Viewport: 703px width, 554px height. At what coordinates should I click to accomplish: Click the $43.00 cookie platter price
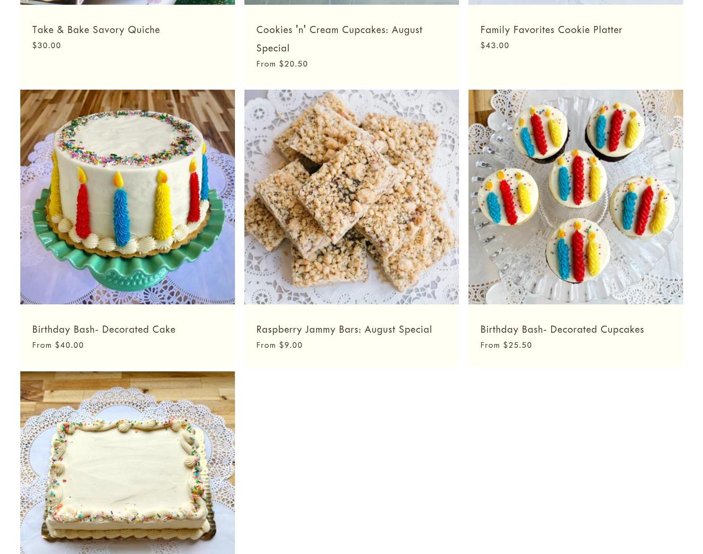click(x=495, y=45)
